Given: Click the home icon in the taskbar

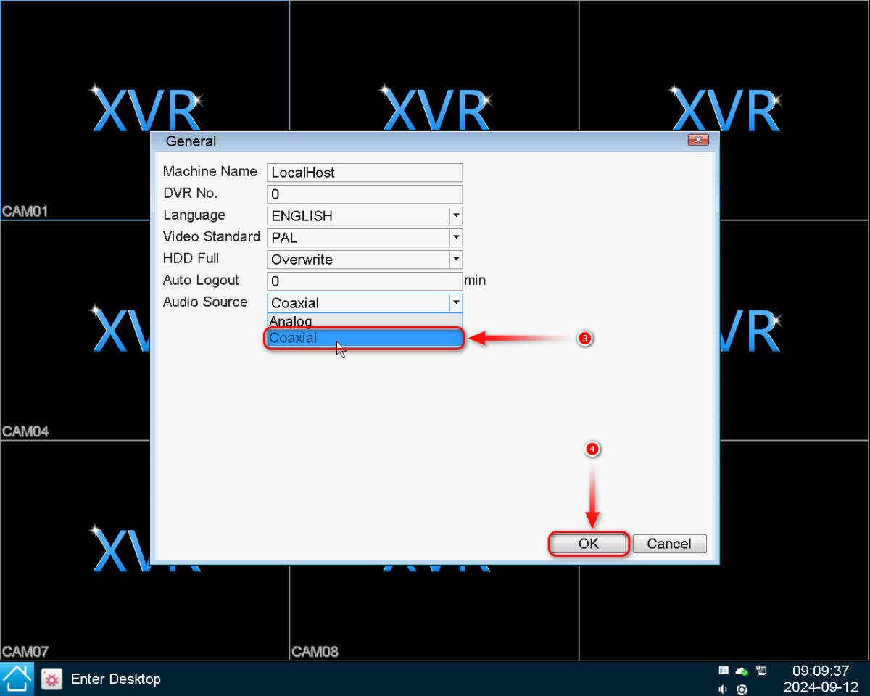Looking at the screenshot, I should click(17, 679).
